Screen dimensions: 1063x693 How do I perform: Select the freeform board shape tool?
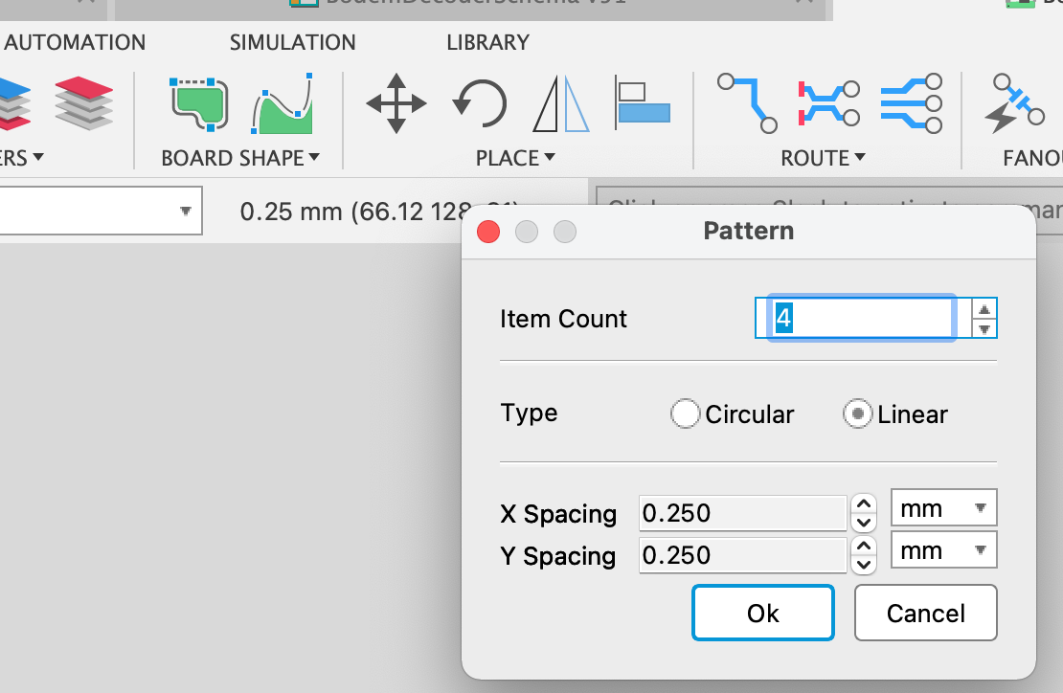tap(283, 103)
